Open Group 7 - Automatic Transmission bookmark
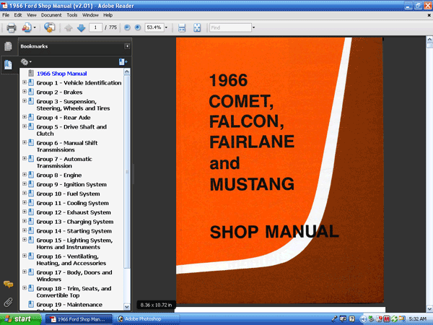Viewport: 433px width, 325px height. coord(64,162)
